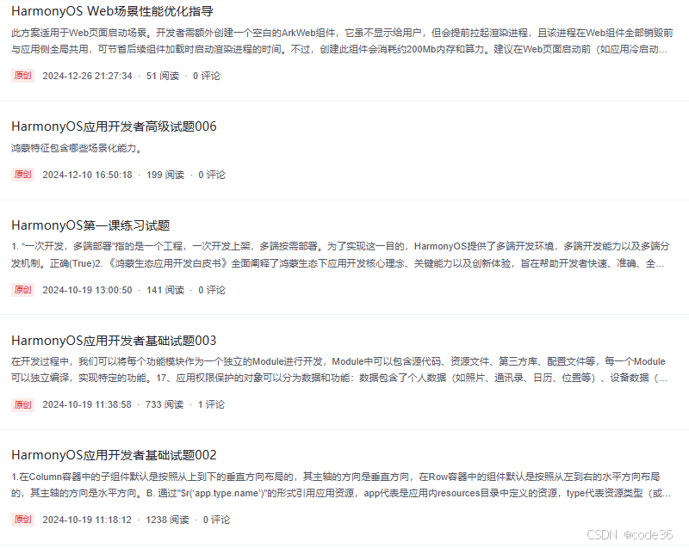689x548 pixels.
Task: Click date 2024-12-10 16:50:18
Action: tap(87, 175)
